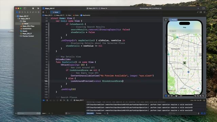Collapse the Maps_iOS 17 project root
217x122 pixels.
point(16,16)
